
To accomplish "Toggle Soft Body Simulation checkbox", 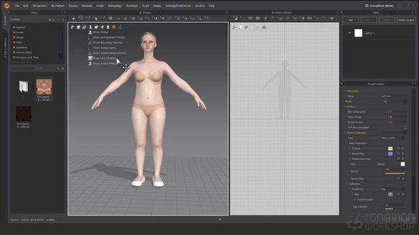I will click(405, 128).
